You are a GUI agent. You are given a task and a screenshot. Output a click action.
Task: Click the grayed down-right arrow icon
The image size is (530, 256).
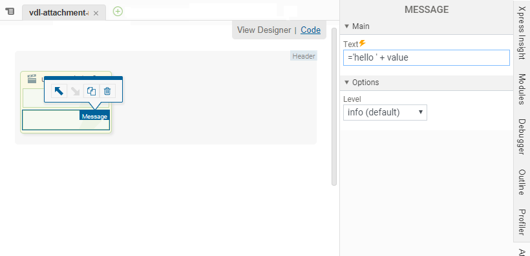click(x=75, y=91)
